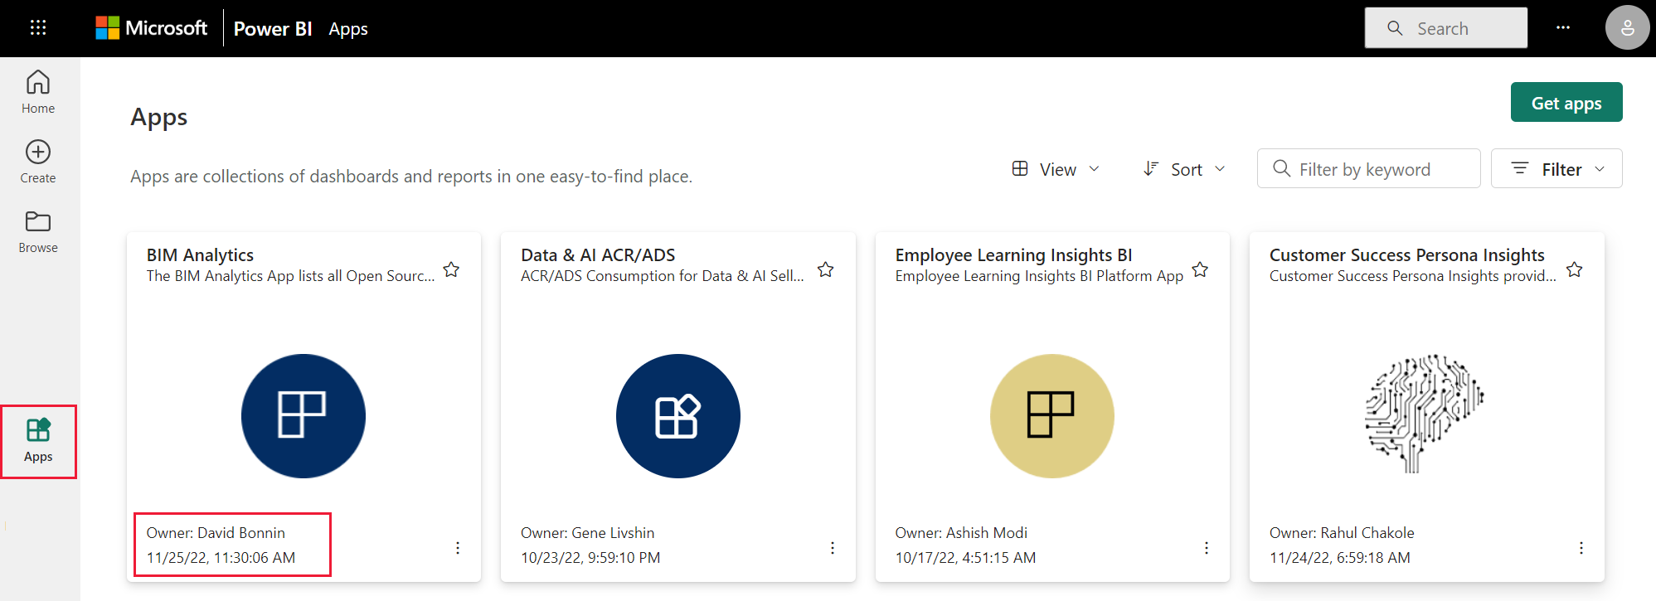Click the Apps breadcrumb in header
Screen dimensions: 1656x601
point(348,29)
